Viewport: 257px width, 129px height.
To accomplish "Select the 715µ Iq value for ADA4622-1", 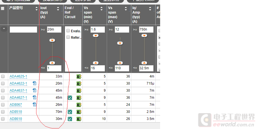I will 151,83.
